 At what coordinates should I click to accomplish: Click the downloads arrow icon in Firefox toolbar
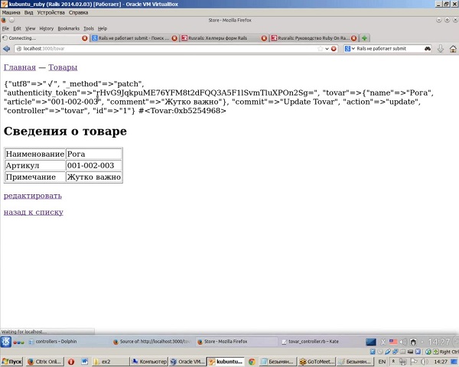point(441,48)
